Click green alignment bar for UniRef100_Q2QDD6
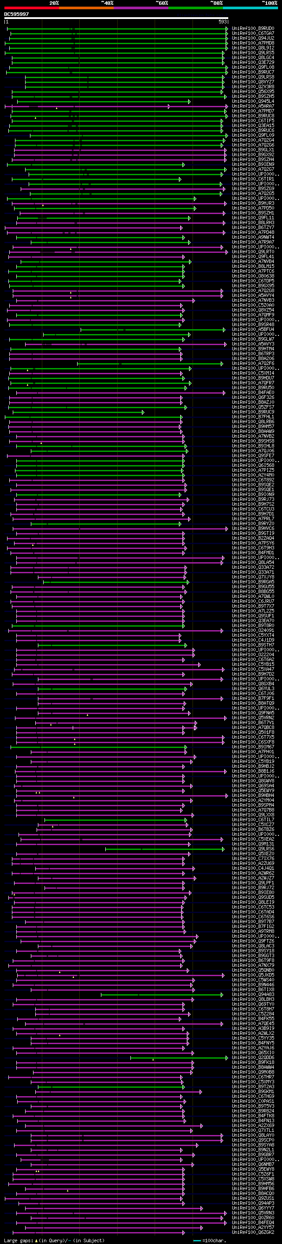The image size is (282, 1244). click(179, 1058)
